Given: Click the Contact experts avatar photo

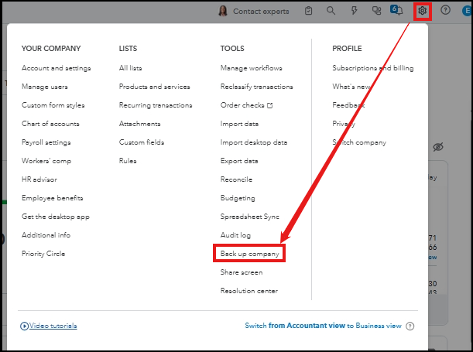Looking at the screenshot, I should 223,11.
